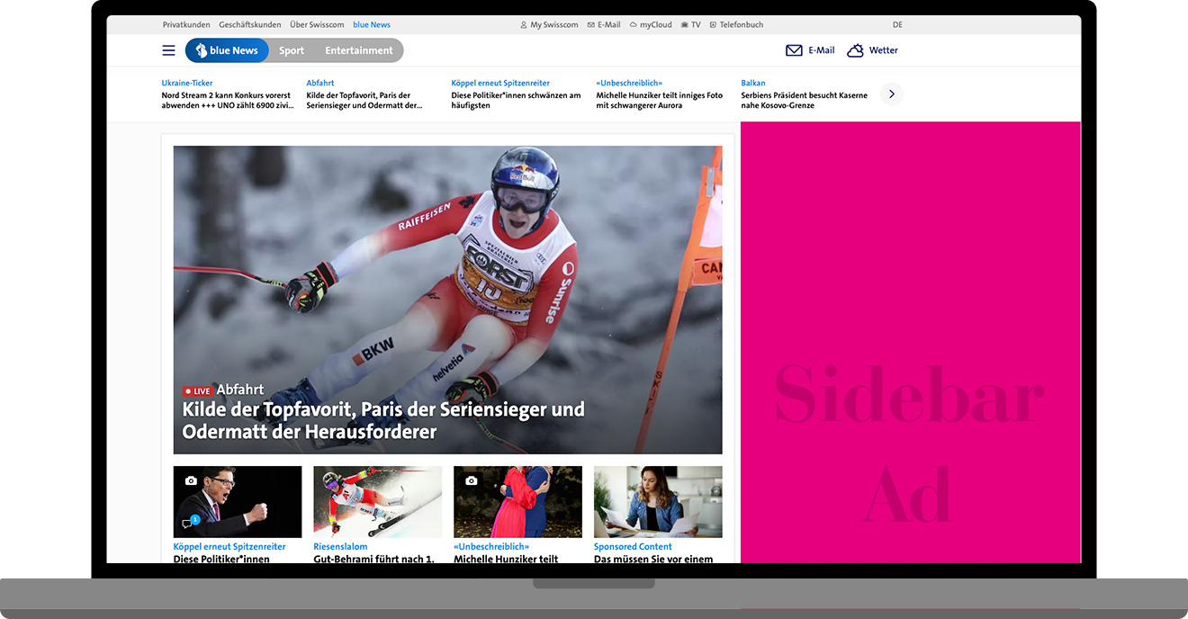This screenshot has height=619, width=1188.
Task: Open the DE language selector
Action: (x=897, y=24)
